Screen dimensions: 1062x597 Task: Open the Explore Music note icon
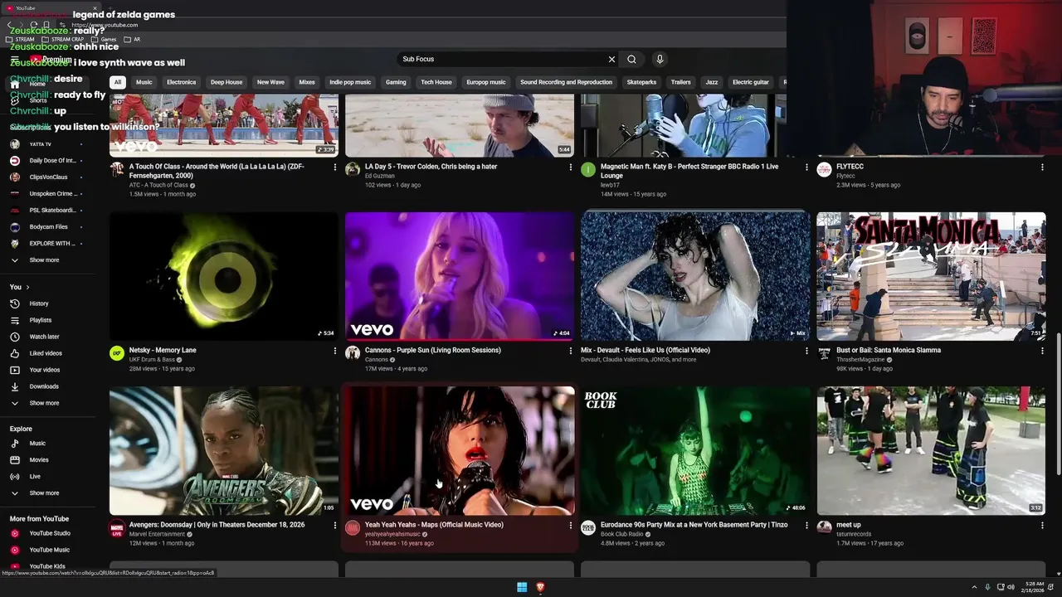point(14,444)
